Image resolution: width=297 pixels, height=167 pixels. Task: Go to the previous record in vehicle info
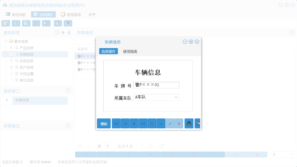pos(125,123)
